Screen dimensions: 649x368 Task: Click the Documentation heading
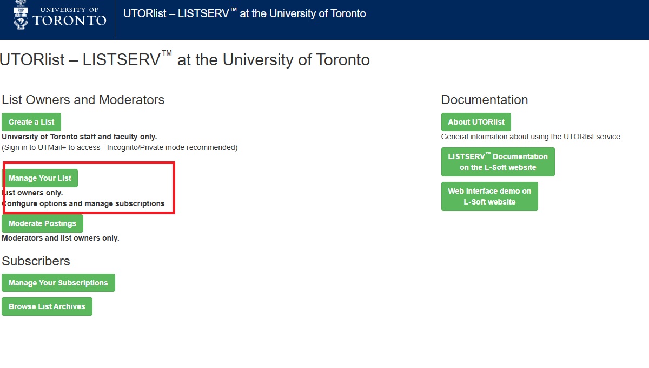(485, 100)
